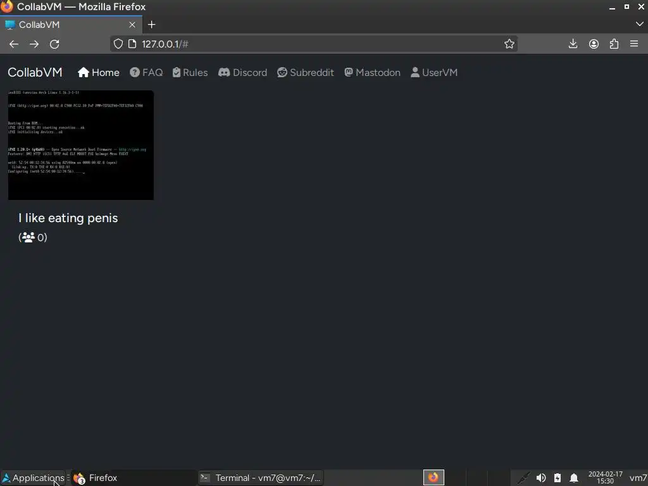Switch to the Firefox taskbar button
The width and height of the screenshot is (648, 486).
[133, 478]
